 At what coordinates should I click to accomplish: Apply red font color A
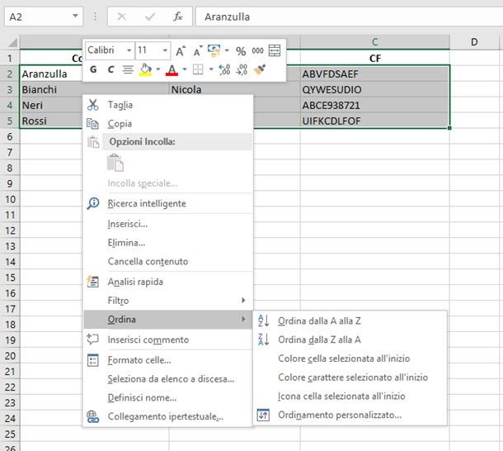[x=172, y=69]
